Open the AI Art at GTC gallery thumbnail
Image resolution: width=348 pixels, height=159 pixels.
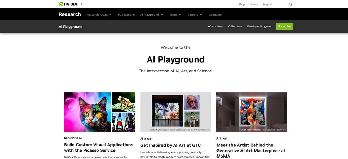click(x=175, y=112)
